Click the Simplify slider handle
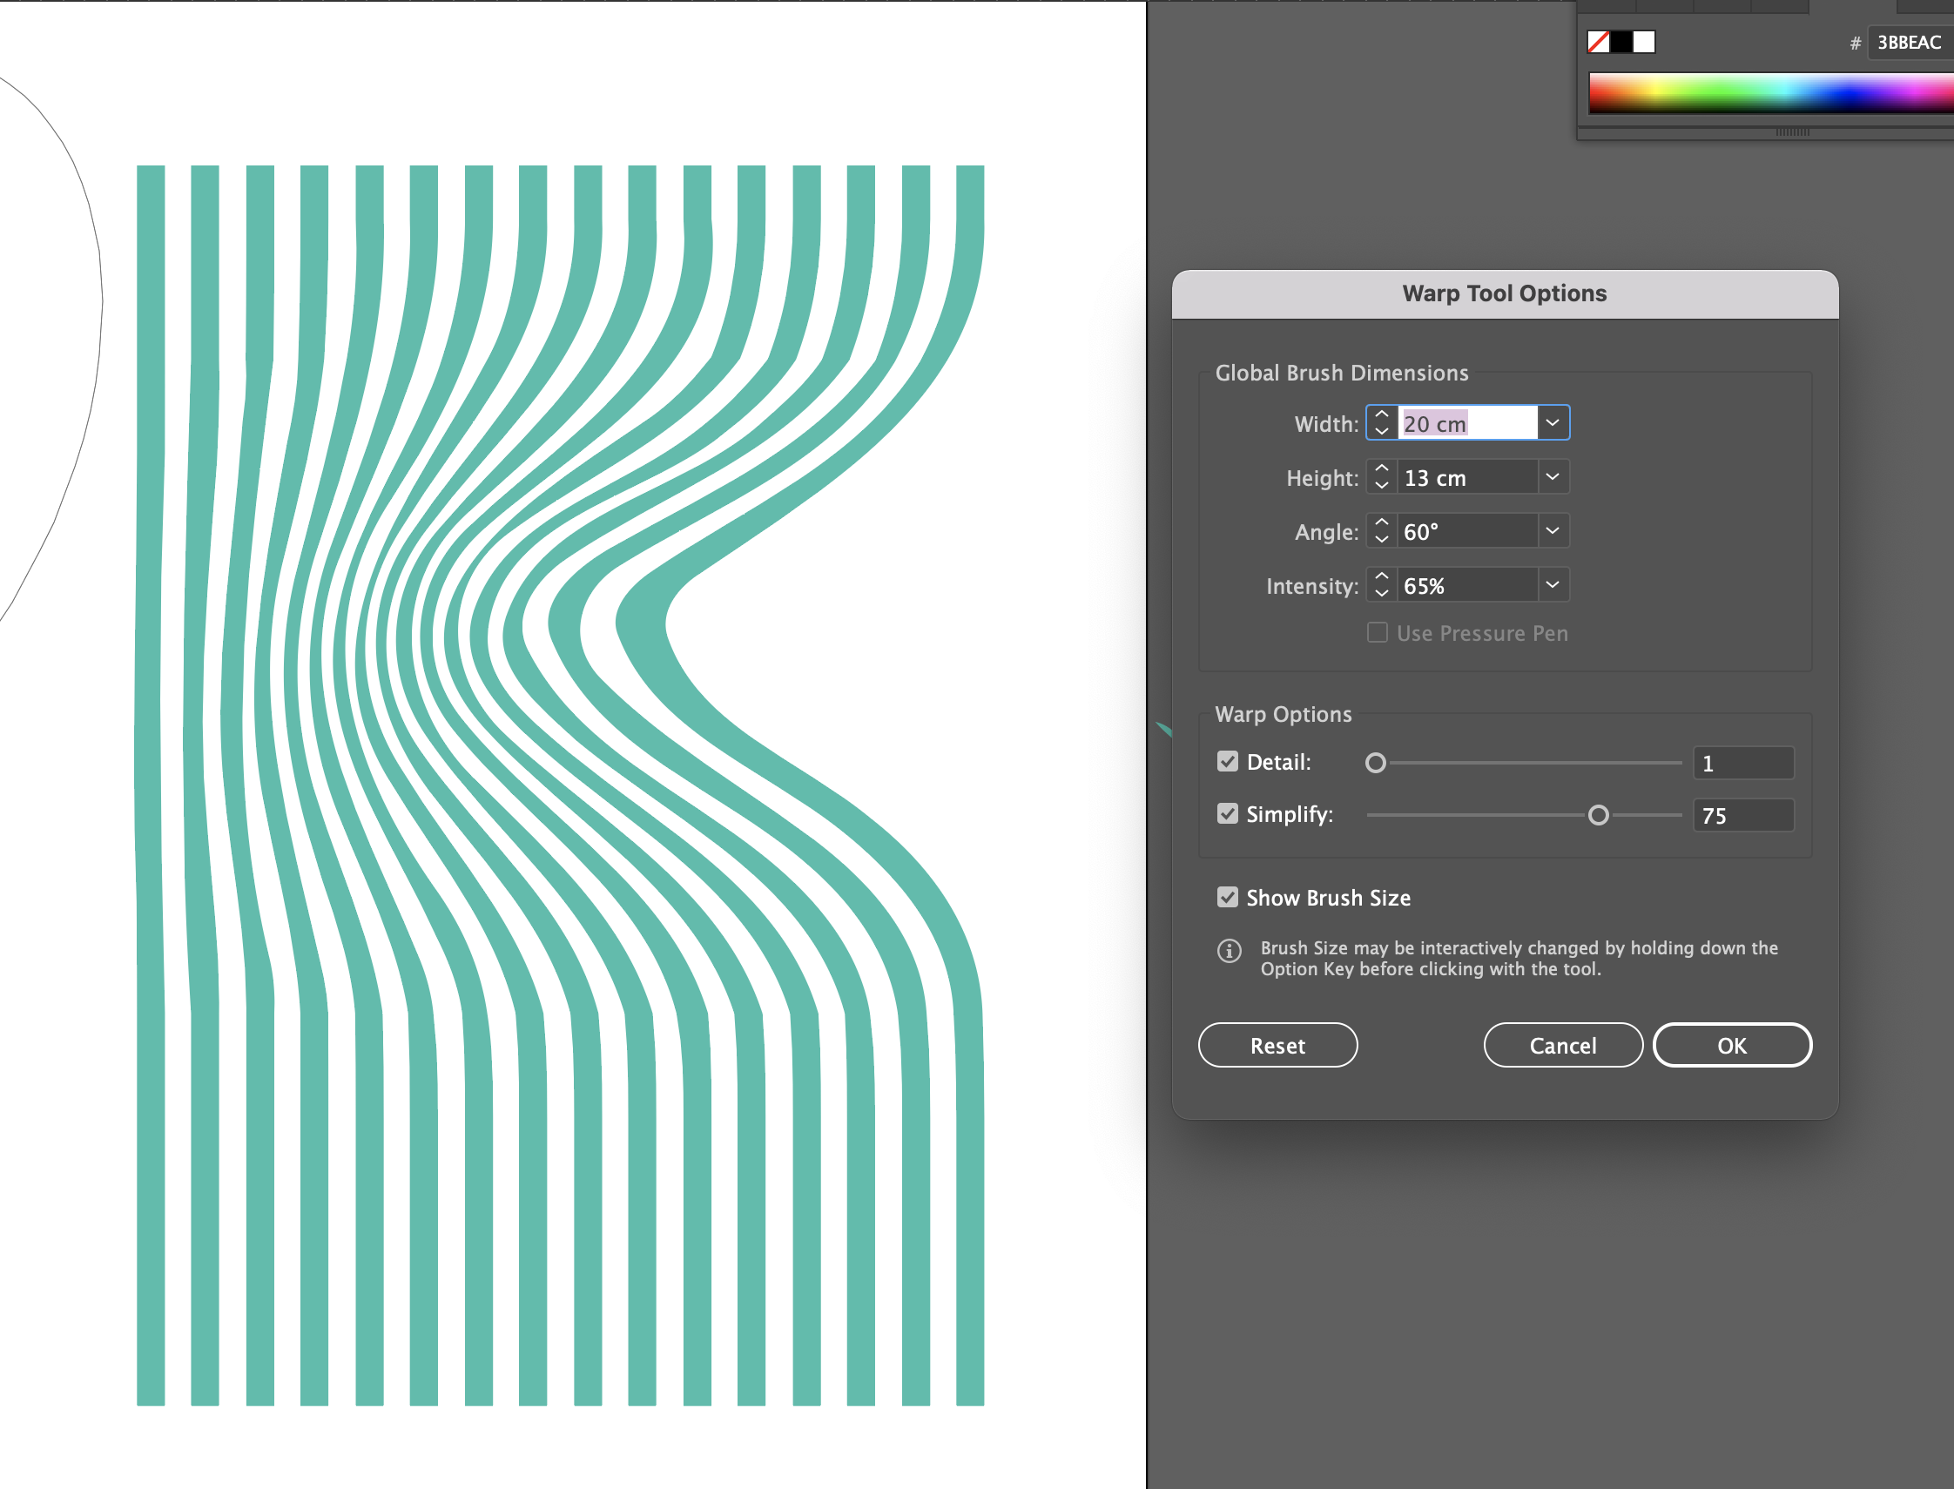 pos(1600,813)
